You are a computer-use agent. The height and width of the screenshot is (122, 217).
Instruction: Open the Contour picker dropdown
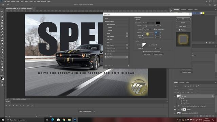(x=147, y=45)
